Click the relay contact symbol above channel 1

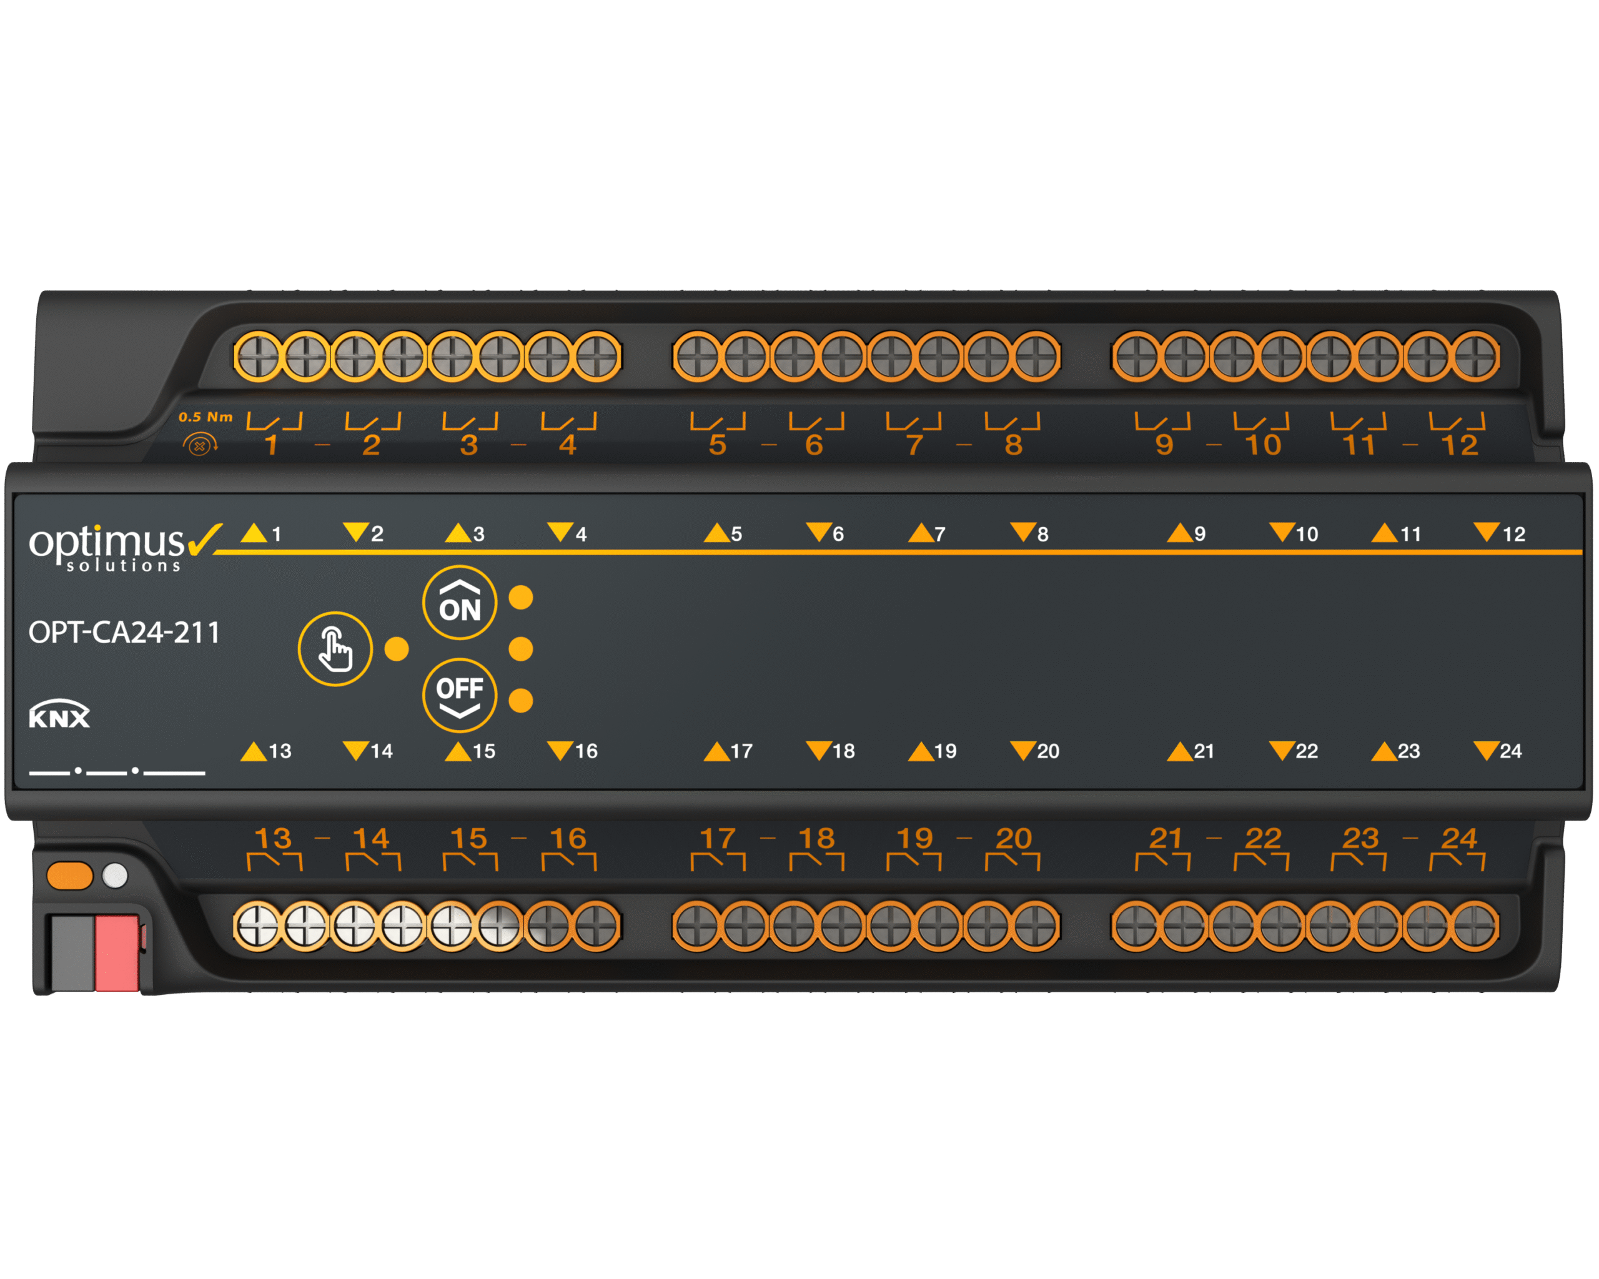click(x=274, y=421)
